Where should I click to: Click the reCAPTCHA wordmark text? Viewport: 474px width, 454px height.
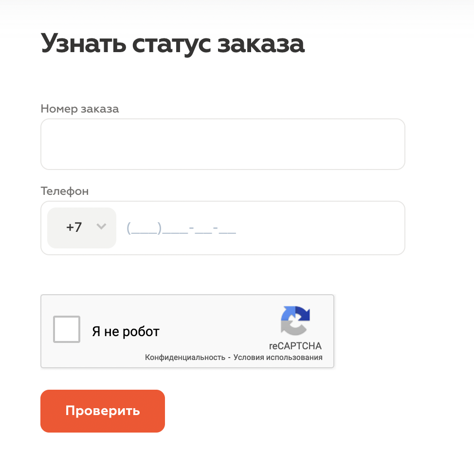coord(295,346)
